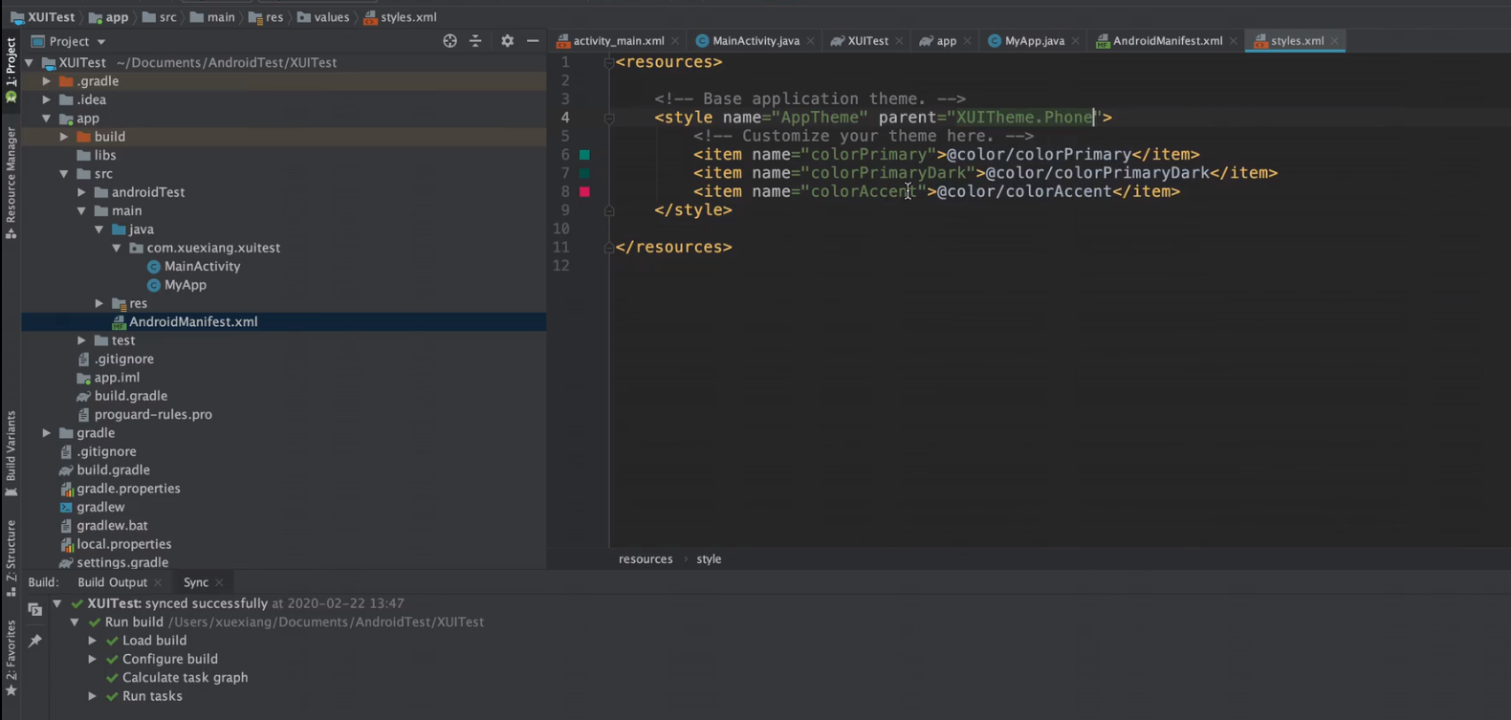Switch to MyApp.java tab
The image size is (1511, 720).
(1033, 41)
